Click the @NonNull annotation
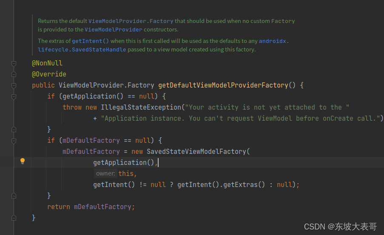The image size is (384, 235). pyautogui.click(x=47, y=63)
